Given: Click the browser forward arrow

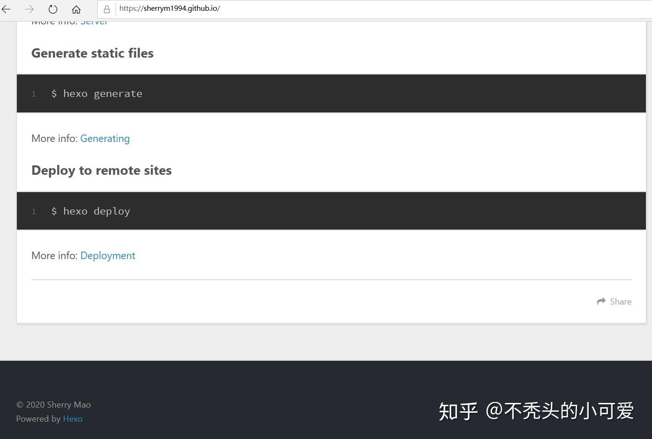Looking at the screenshot, I should point(29,9).
